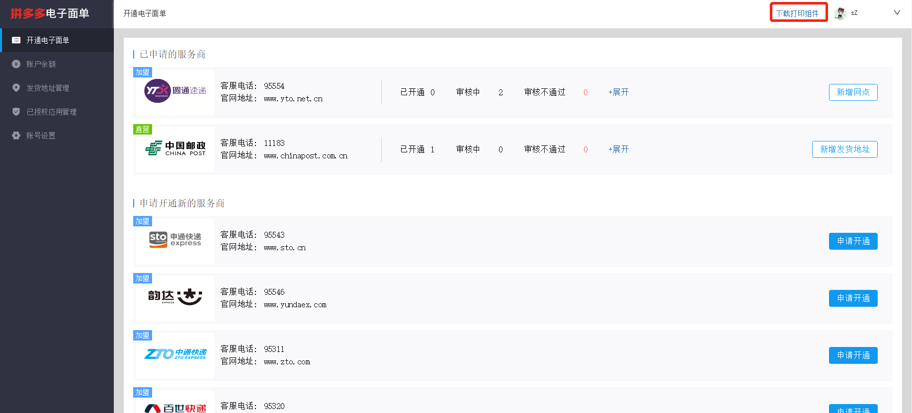Screen dimensions: 912x413
Task: Open 账户余额 in the sidebar menu
Action: [41, 64]
